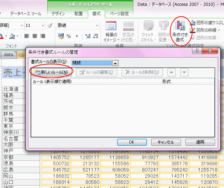Click the ルールの削除(D) button
Screen dimensions: 224x188
(142, 72)
